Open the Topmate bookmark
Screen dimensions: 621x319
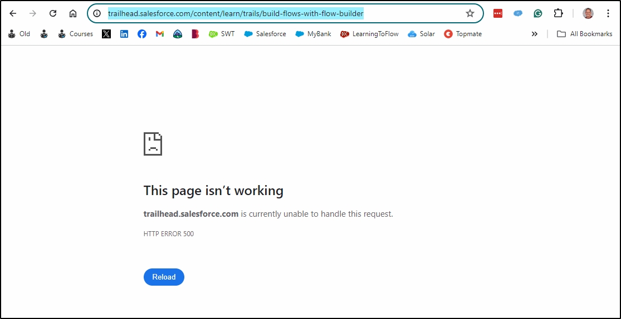click(x=463, y=34)
